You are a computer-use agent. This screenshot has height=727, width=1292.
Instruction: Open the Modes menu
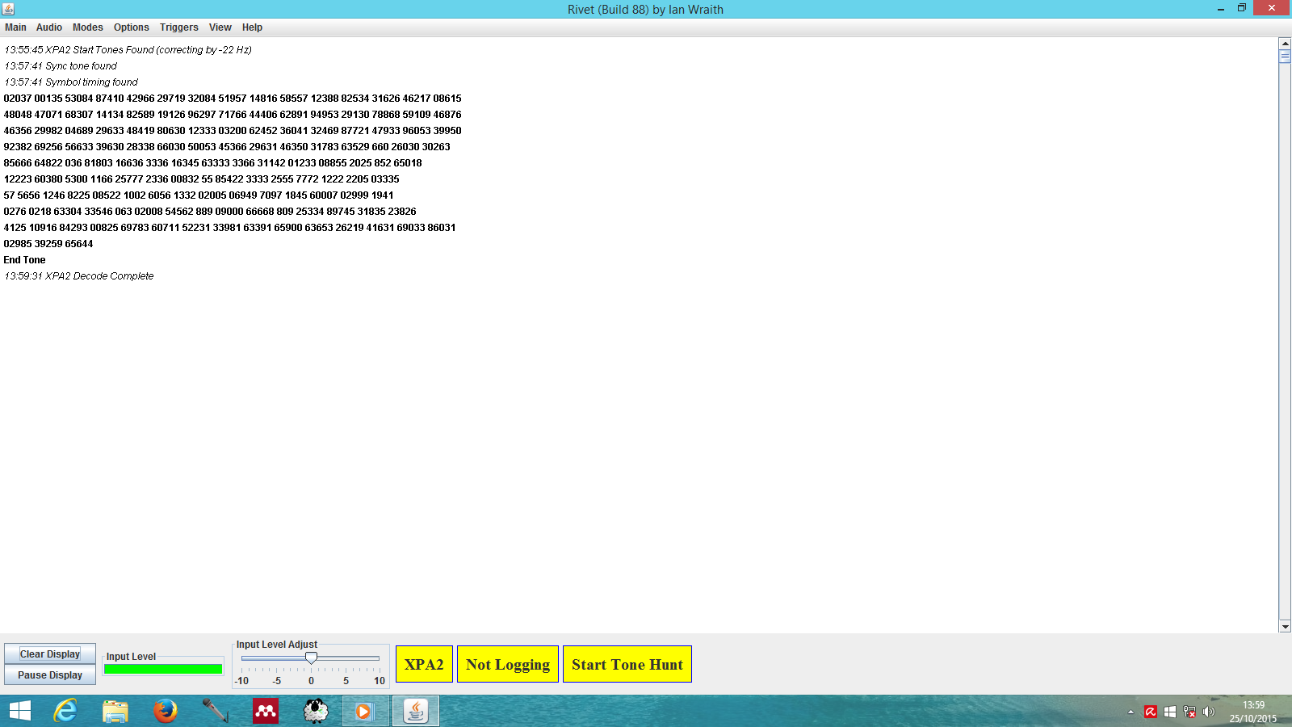(x=88, y=27)
